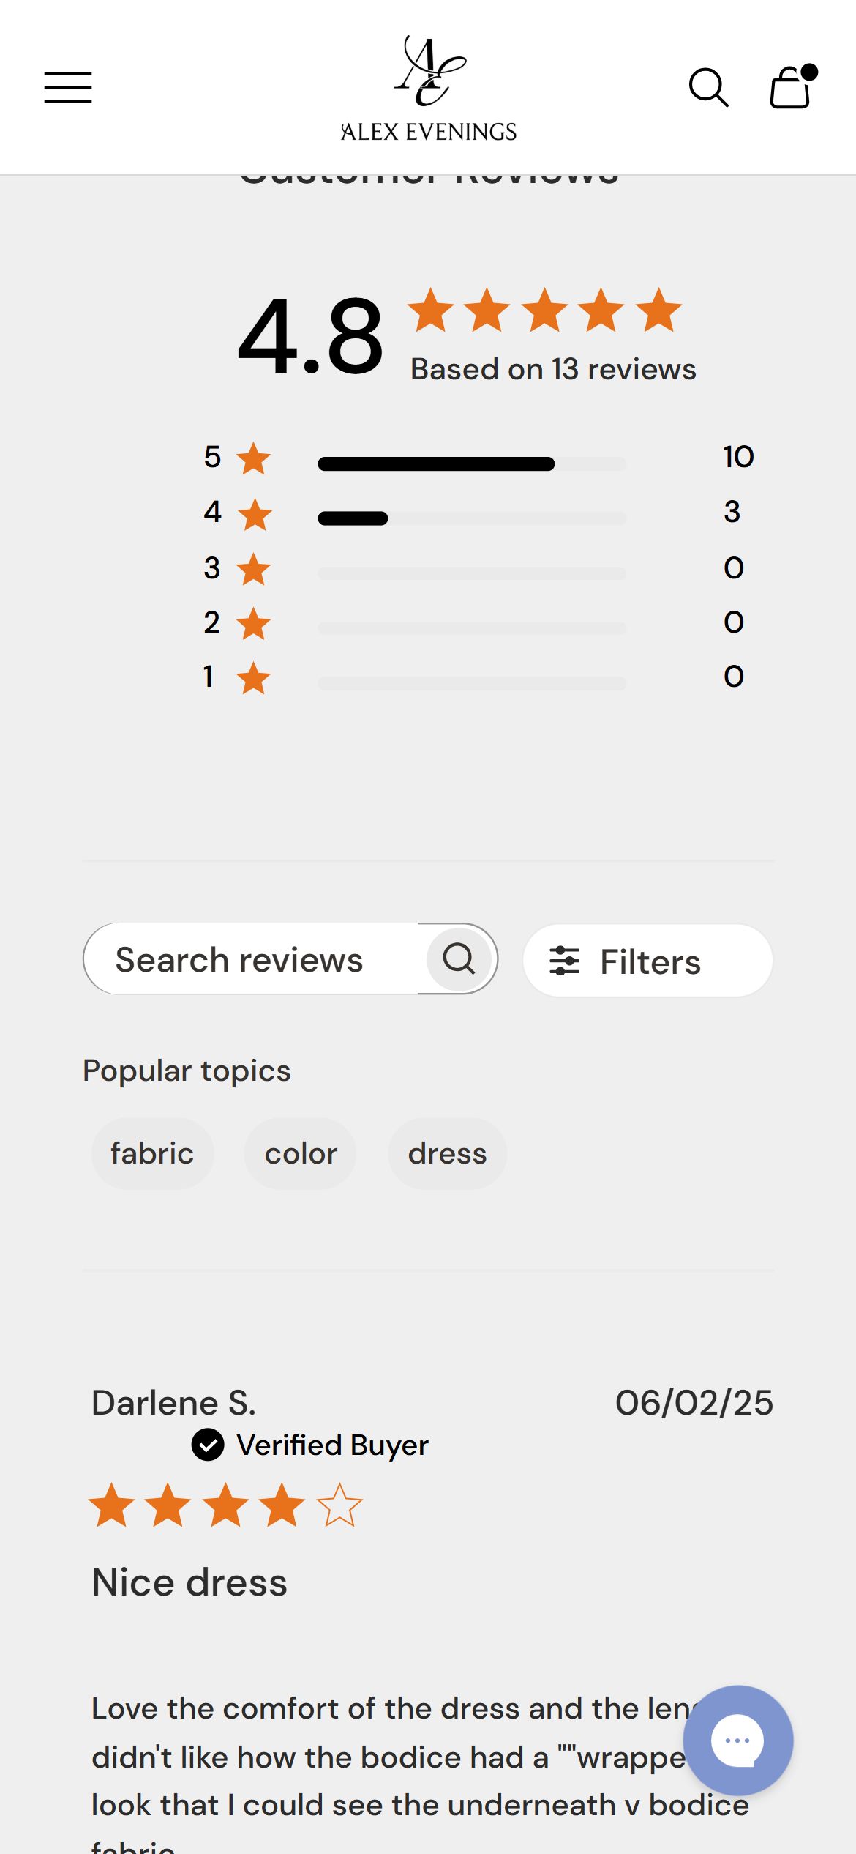This screenshot has height=1854, width=856.
Task: Filter reviews by 4 star bar
Action: pos(472,518)
